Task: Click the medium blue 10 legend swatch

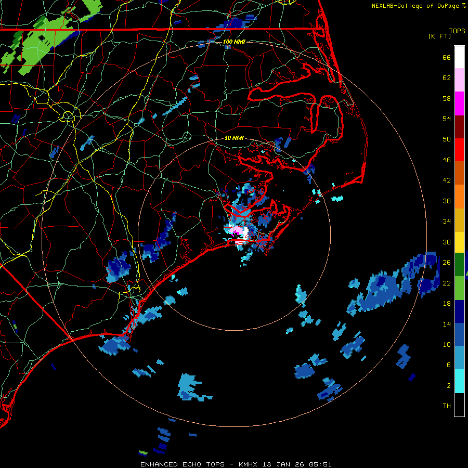Action: pyautogui.click(x=459, y=335)
